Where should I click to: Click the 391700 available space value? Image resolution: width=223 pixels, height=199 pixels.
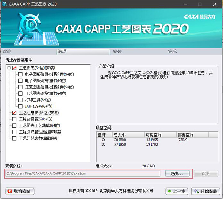pyautogui.click(x=152, y=144)
